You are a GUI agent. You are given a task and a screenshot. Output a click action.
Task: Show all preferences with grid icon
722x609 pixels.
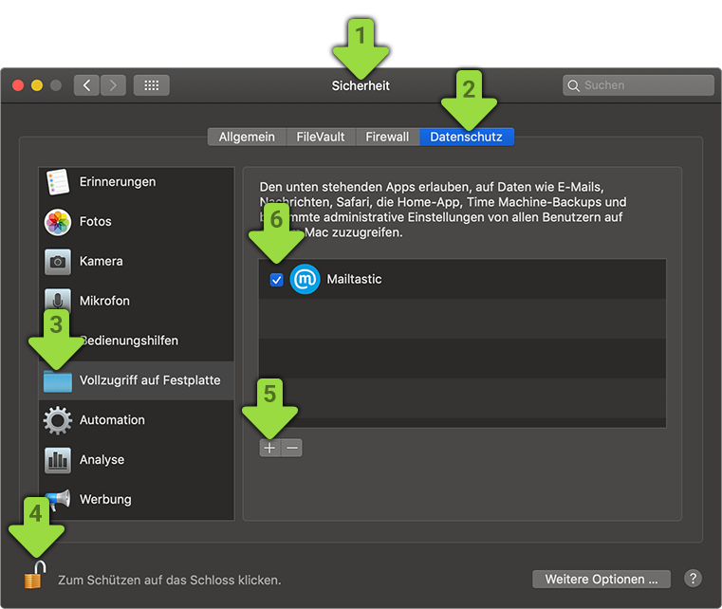[152, 85]
